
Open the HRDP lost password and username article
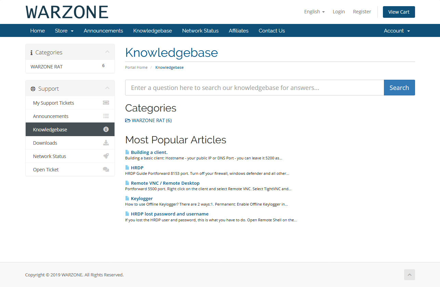[170, 214]
